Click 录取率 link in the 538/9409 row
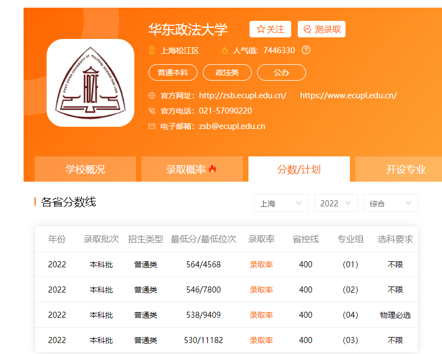 pos(262,315)
